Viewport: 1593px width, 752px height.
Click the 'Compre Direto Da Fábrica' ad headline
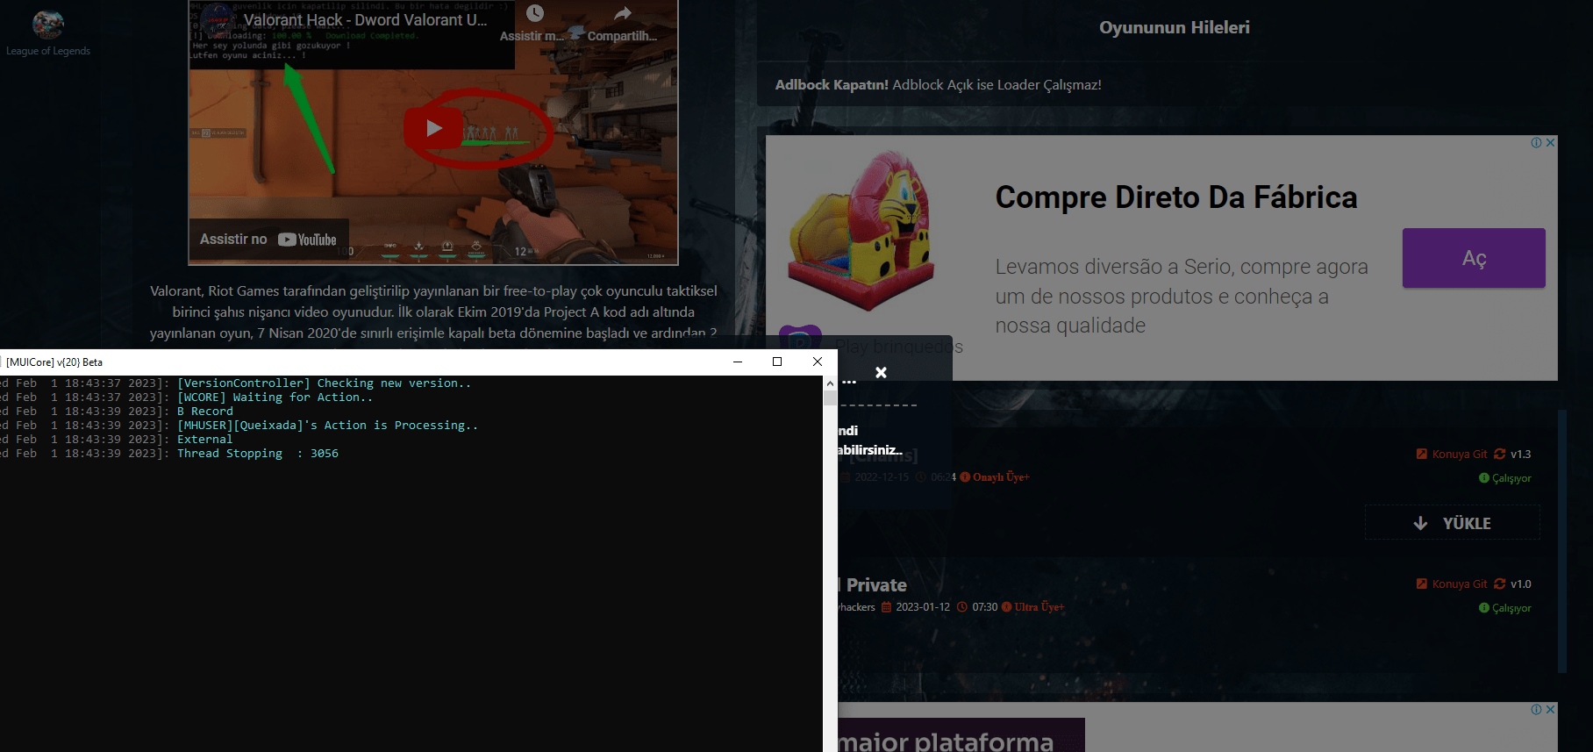[1176, 197]
